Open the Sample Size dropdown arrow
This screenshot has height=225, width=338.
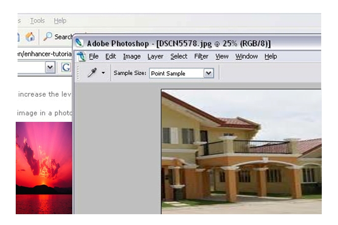pyautogui.click(x=208, y=73)
